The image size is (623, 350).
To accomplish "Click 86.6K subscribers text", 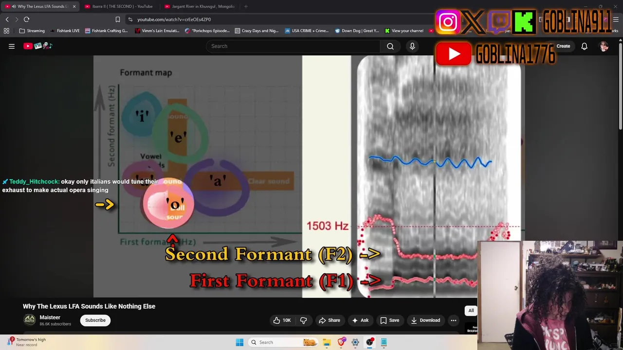I will click(55, 324).
